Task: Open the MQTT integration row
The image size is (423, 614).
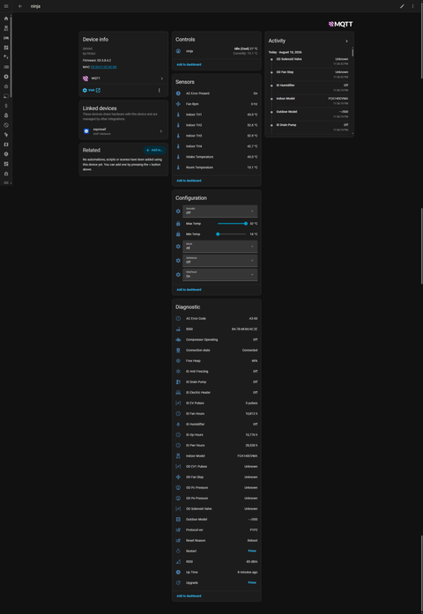Action: (x=123, y=78)
